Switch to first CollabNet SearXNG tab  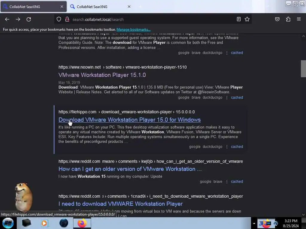click(33, 7)
